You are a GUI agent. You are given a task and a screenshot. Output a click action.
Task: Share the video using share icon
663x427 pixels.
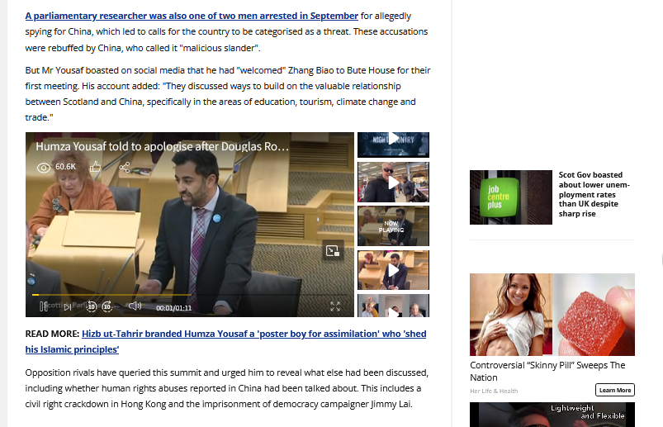[x=125, y=168]
